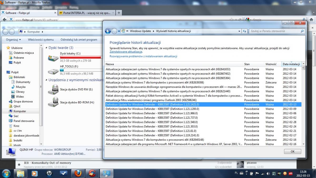Viewport: 316px width, 178px height.
Task: Open Windows Explorer from the taskbar
Action: click(21, 174)
